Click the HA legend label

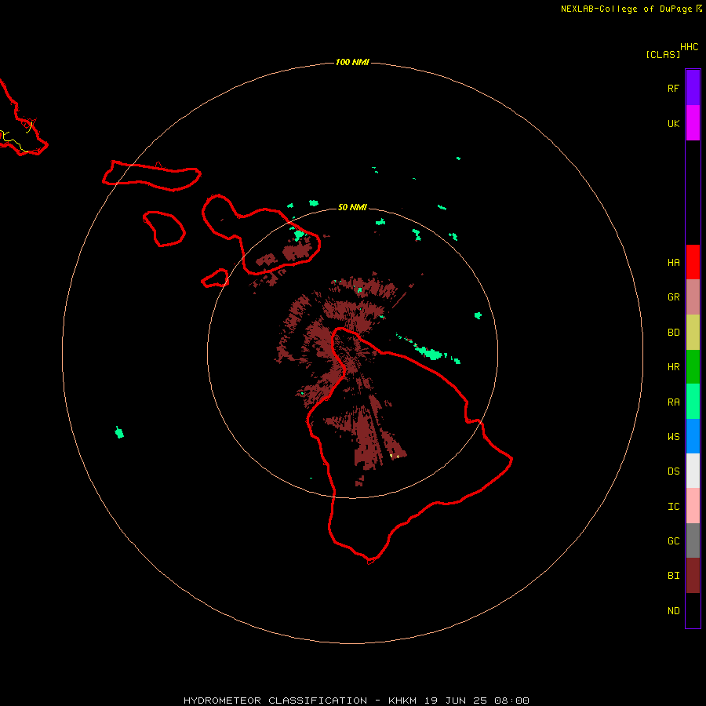[673, 263]
